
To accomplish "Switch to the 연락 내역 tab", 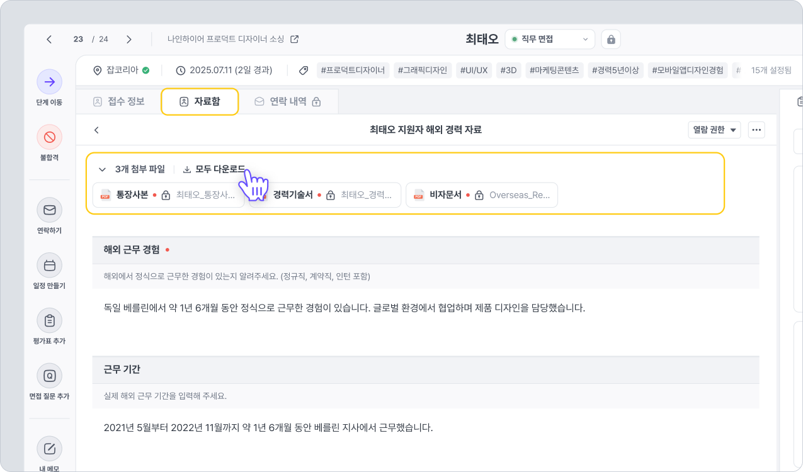I will tap(288, 101).
